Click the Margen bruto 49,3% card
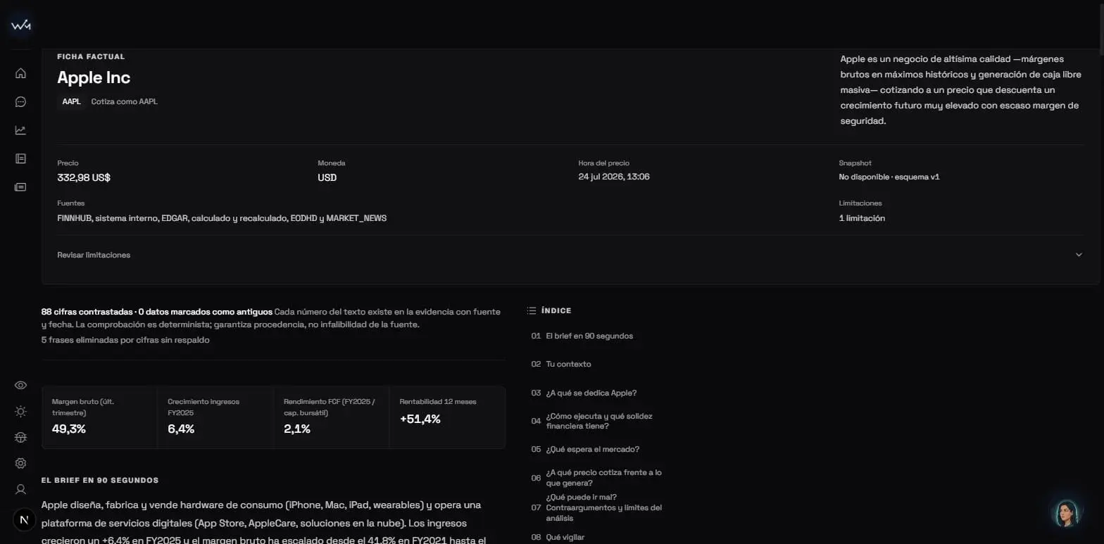 coord(100,417)
